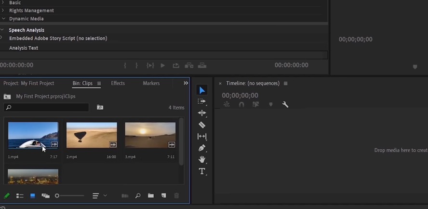Select the 1.mp4 clip thumbnail

tap(33, 135)
